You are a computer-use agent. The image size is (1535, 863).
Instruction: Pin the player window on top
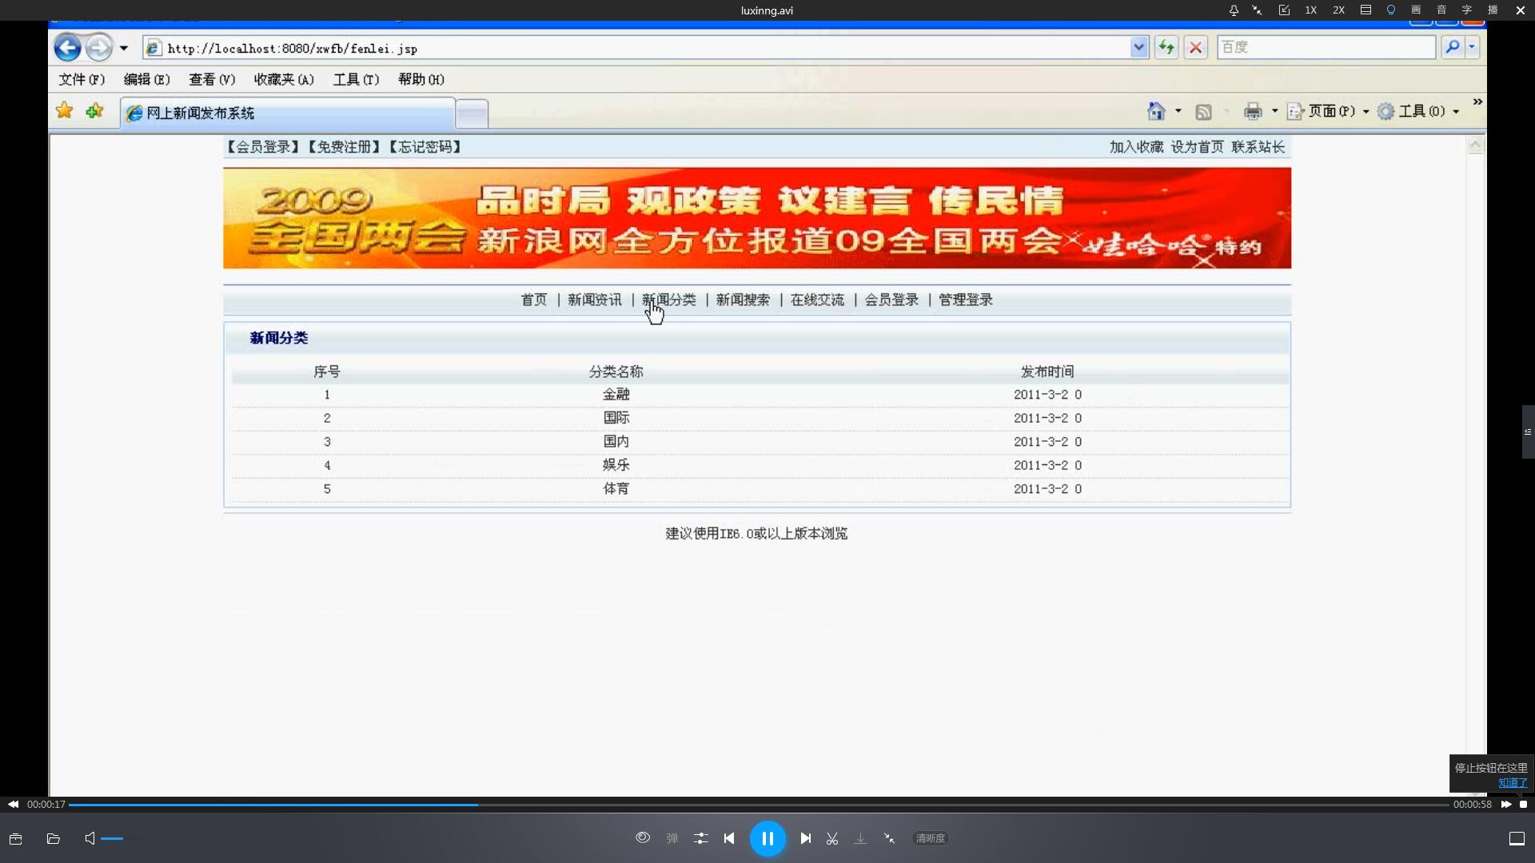[x=1234, y=10]
